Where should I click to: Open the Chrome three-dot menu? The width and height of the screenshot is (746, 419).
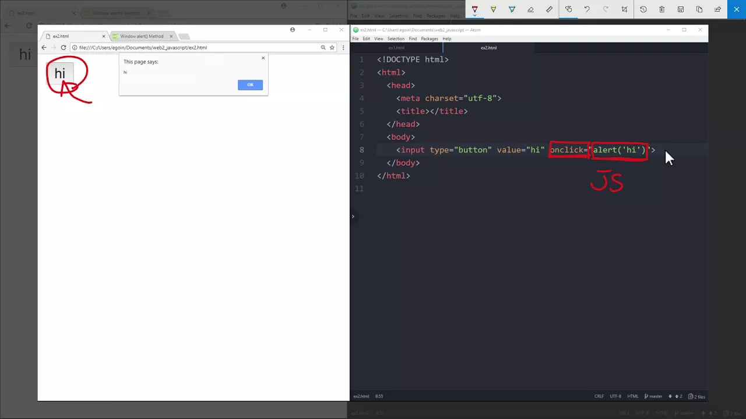343,48
